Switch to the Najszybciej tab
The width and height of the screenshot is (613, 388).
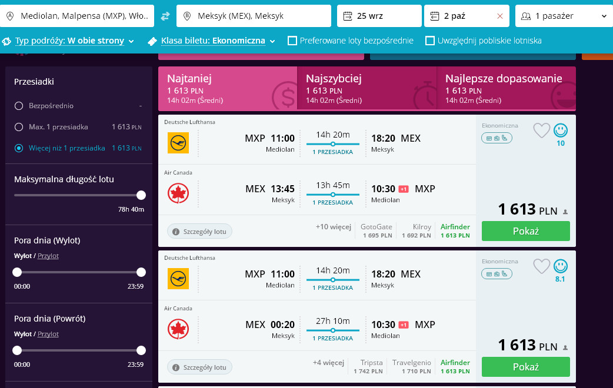point(367,88)
